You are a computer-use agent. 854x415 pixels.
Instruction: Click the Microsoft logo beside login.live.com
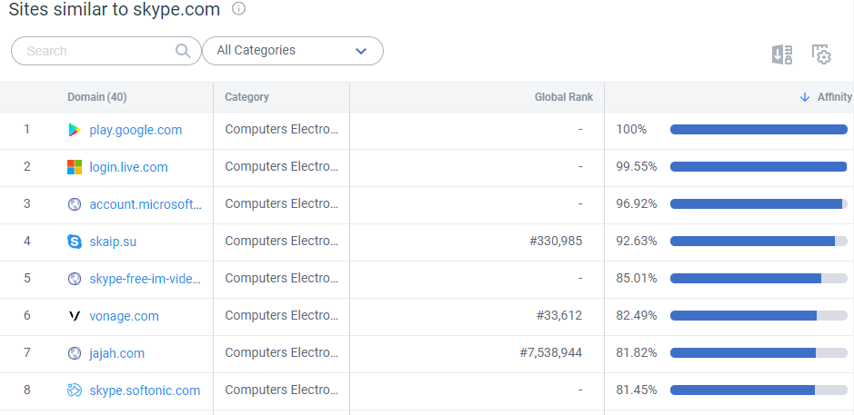(x=74, y=167)
